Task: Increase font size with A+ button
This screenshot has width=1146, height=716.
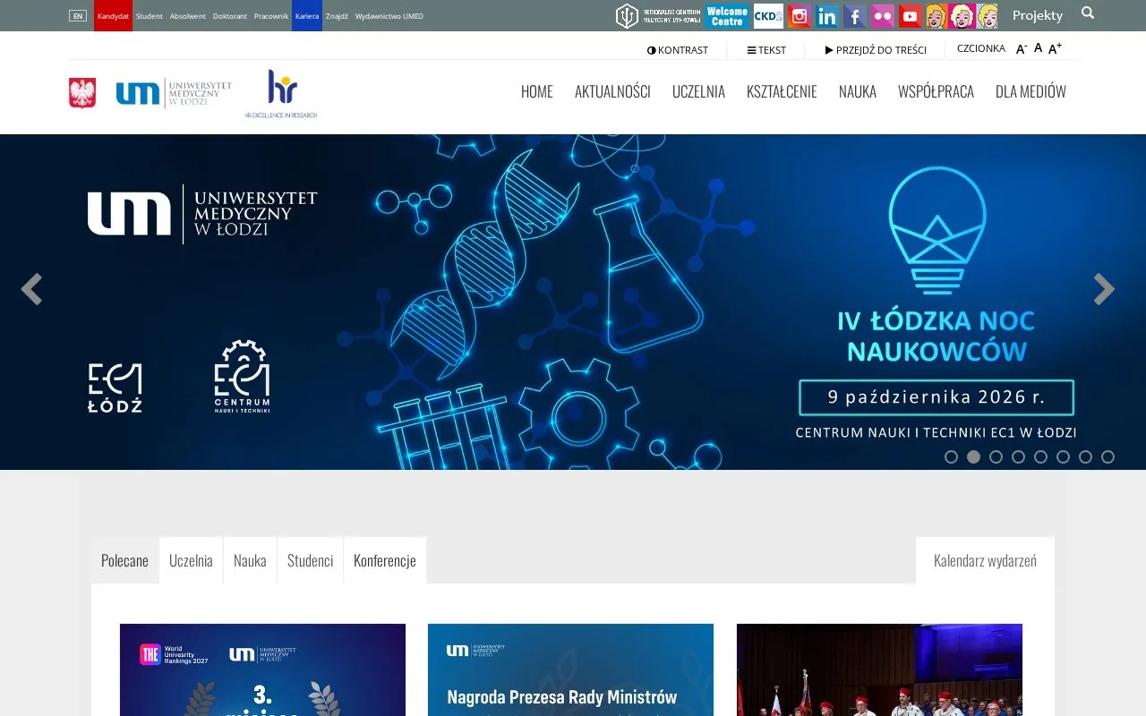Action: (x=1056, y=48)
